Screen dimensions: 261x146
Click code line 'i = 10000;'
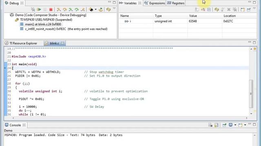click(x=28, y=107)
